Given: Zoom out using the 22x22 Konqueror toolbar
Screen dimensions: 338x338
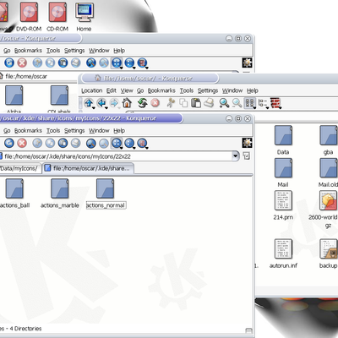Looking at the screenshot, I should pos(104,143).
